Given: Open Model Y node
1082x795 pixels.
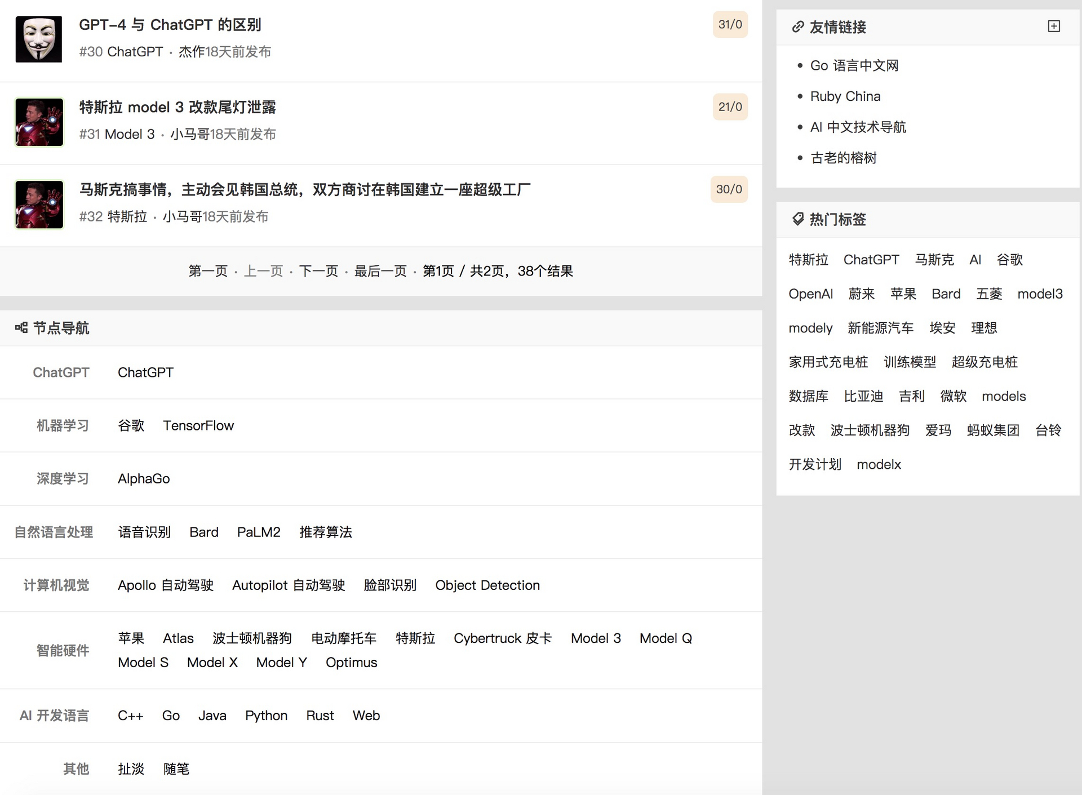Looking at the screenshot, I should (281, 663).
